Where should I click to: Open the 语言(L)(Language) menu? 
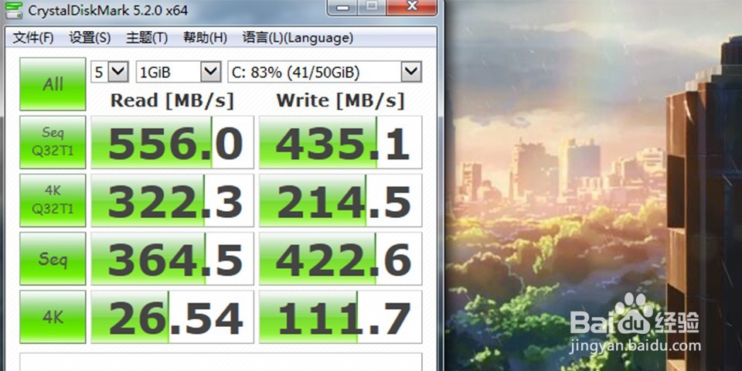(x=298, y=38)
